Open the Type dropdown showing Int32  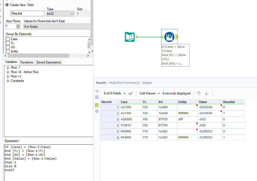[60, 13]
